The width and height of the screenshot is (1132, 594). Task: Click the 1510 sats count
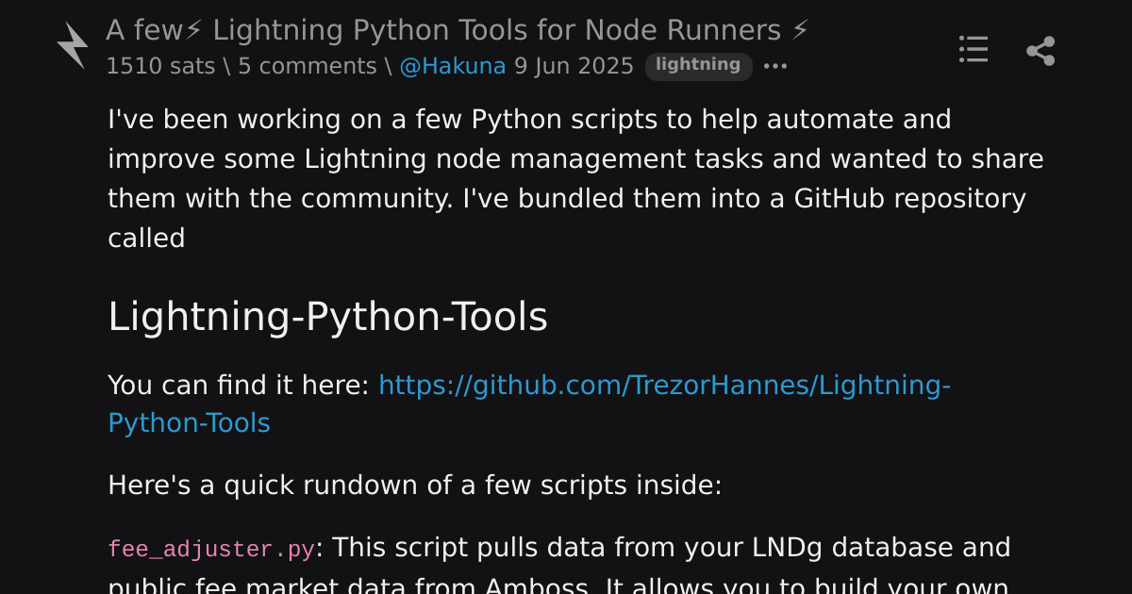coord(160,66)
